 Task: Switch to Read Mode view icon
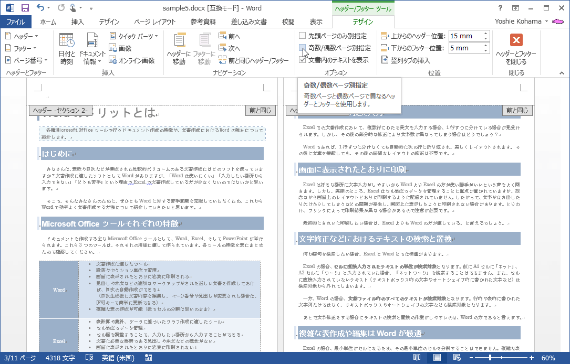417,358
